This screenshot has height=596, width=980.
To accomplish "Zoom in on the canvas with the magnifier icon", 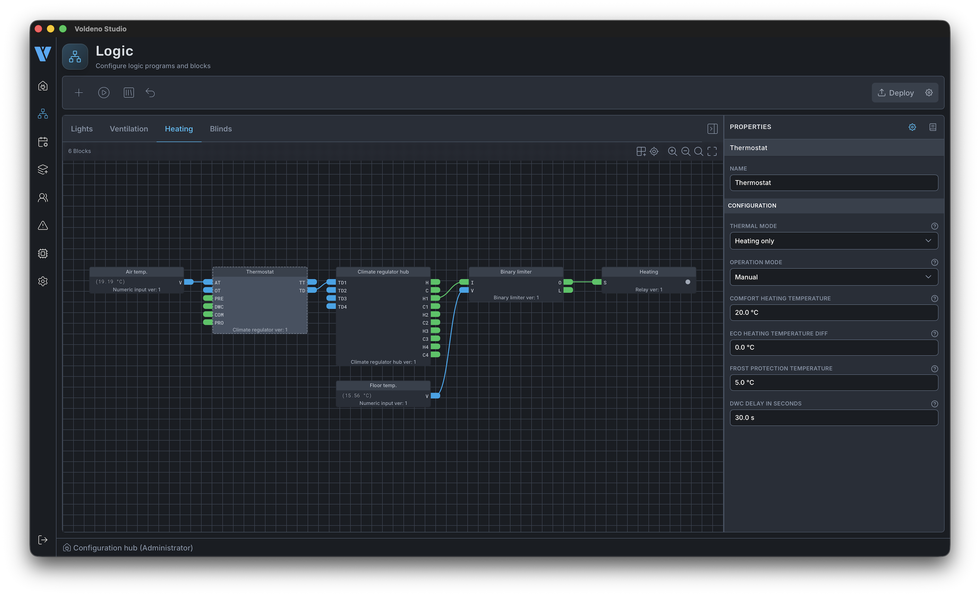I will coord(673,151).
